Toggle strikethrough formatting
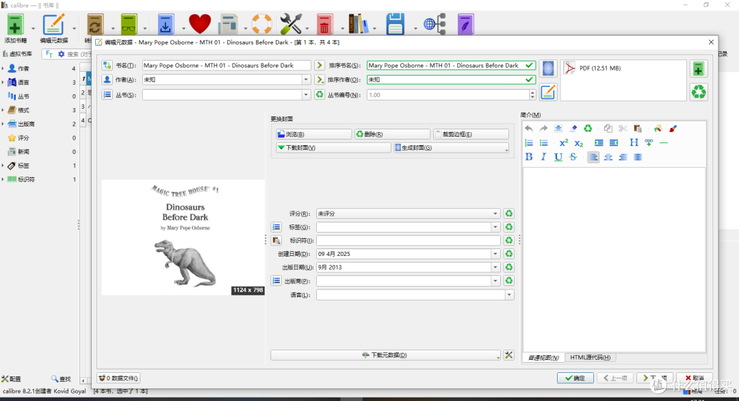739x401 pixels. [573, 157]
